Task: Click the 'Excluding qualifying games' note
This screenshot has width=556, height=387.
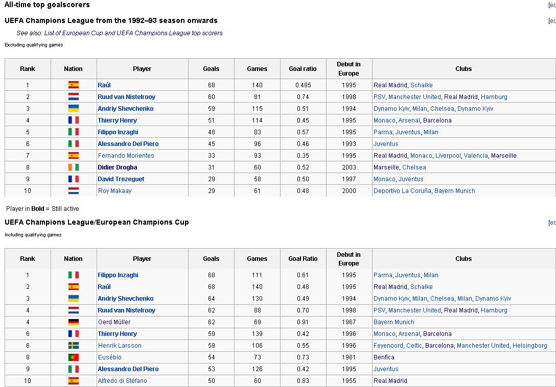Action: pos(34,45)
